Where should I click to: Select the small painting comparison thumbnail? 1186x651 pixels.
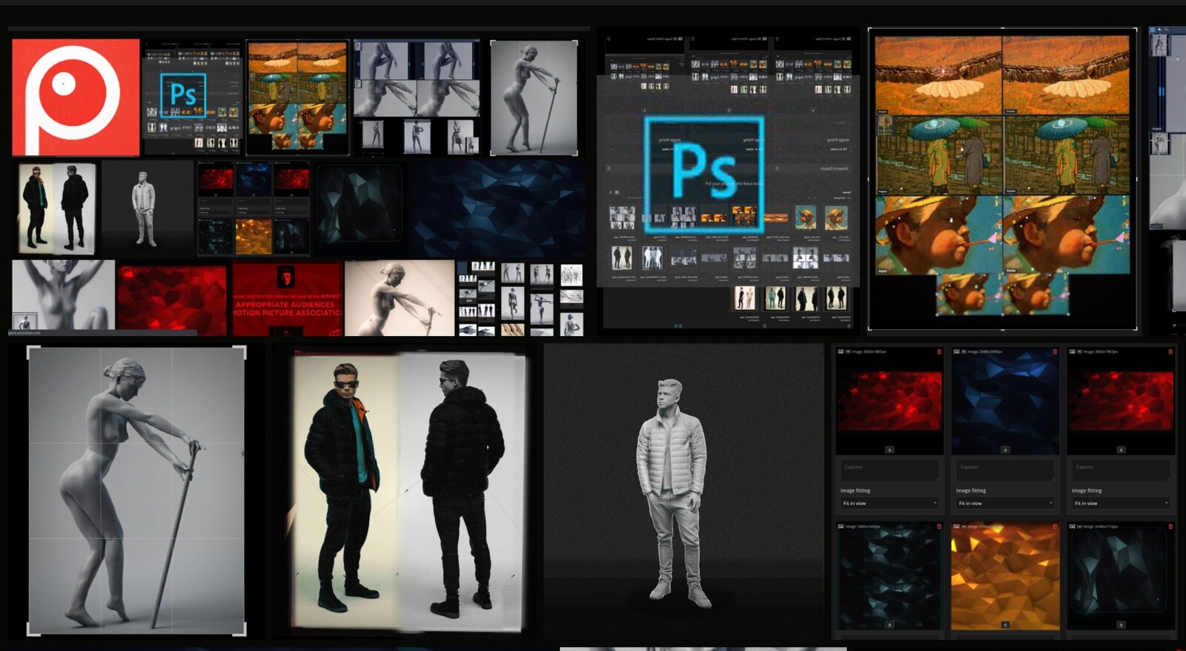pos(297,97)
